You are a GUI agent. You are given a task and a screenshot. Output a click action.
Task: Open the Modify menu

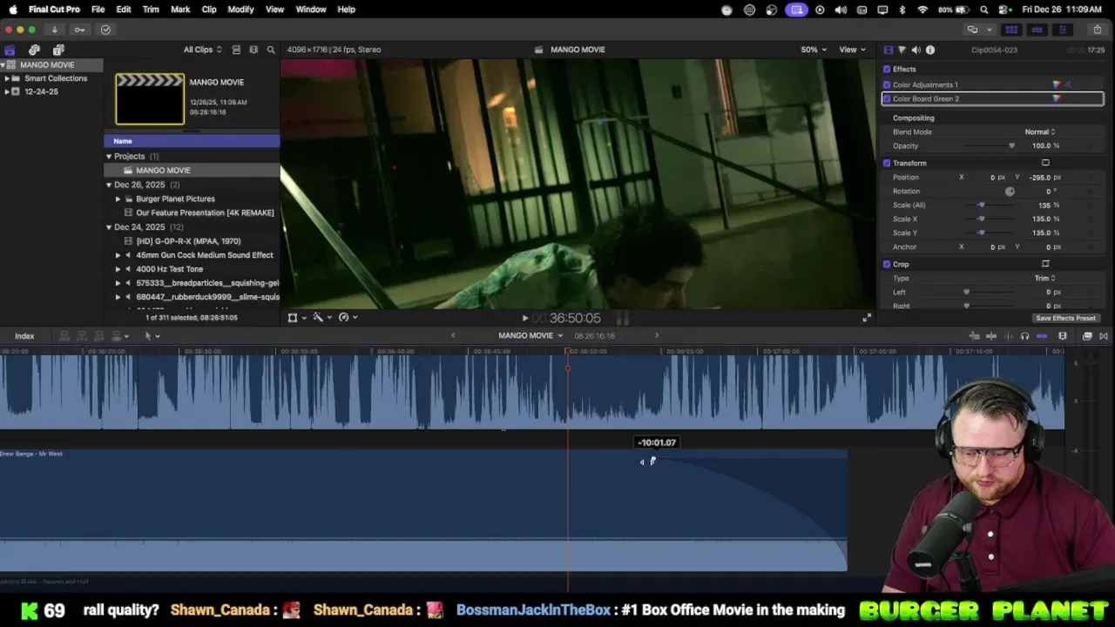tap(240, 10)
